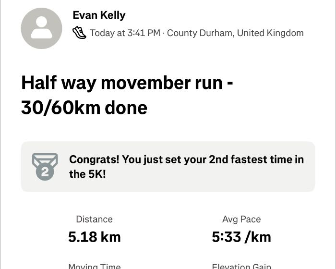Tap the Elevation Gain stat label
The height and width of the screenshot is (269, 336).
coord(241,266)
